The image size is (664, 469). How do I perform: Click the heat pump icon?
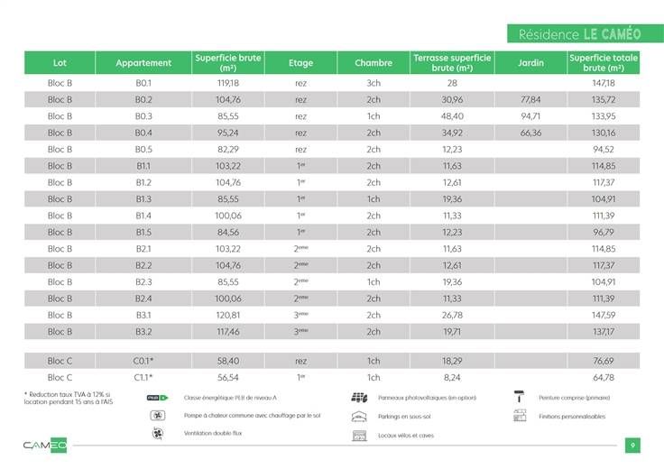click(x=158, y=416)
